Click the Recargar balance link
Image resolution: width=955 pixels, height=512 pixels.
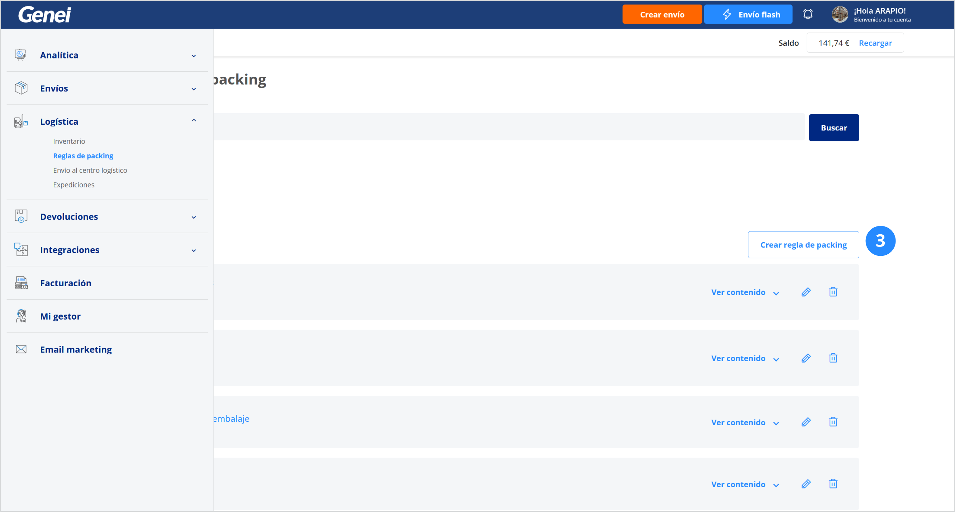(875, 43)
